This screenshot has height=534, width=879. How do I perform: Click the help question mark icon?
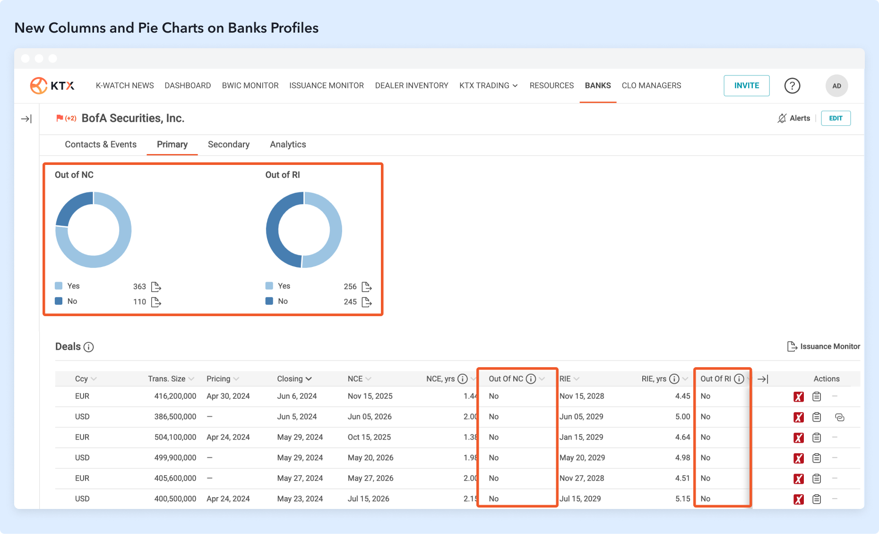pos(792,86)
